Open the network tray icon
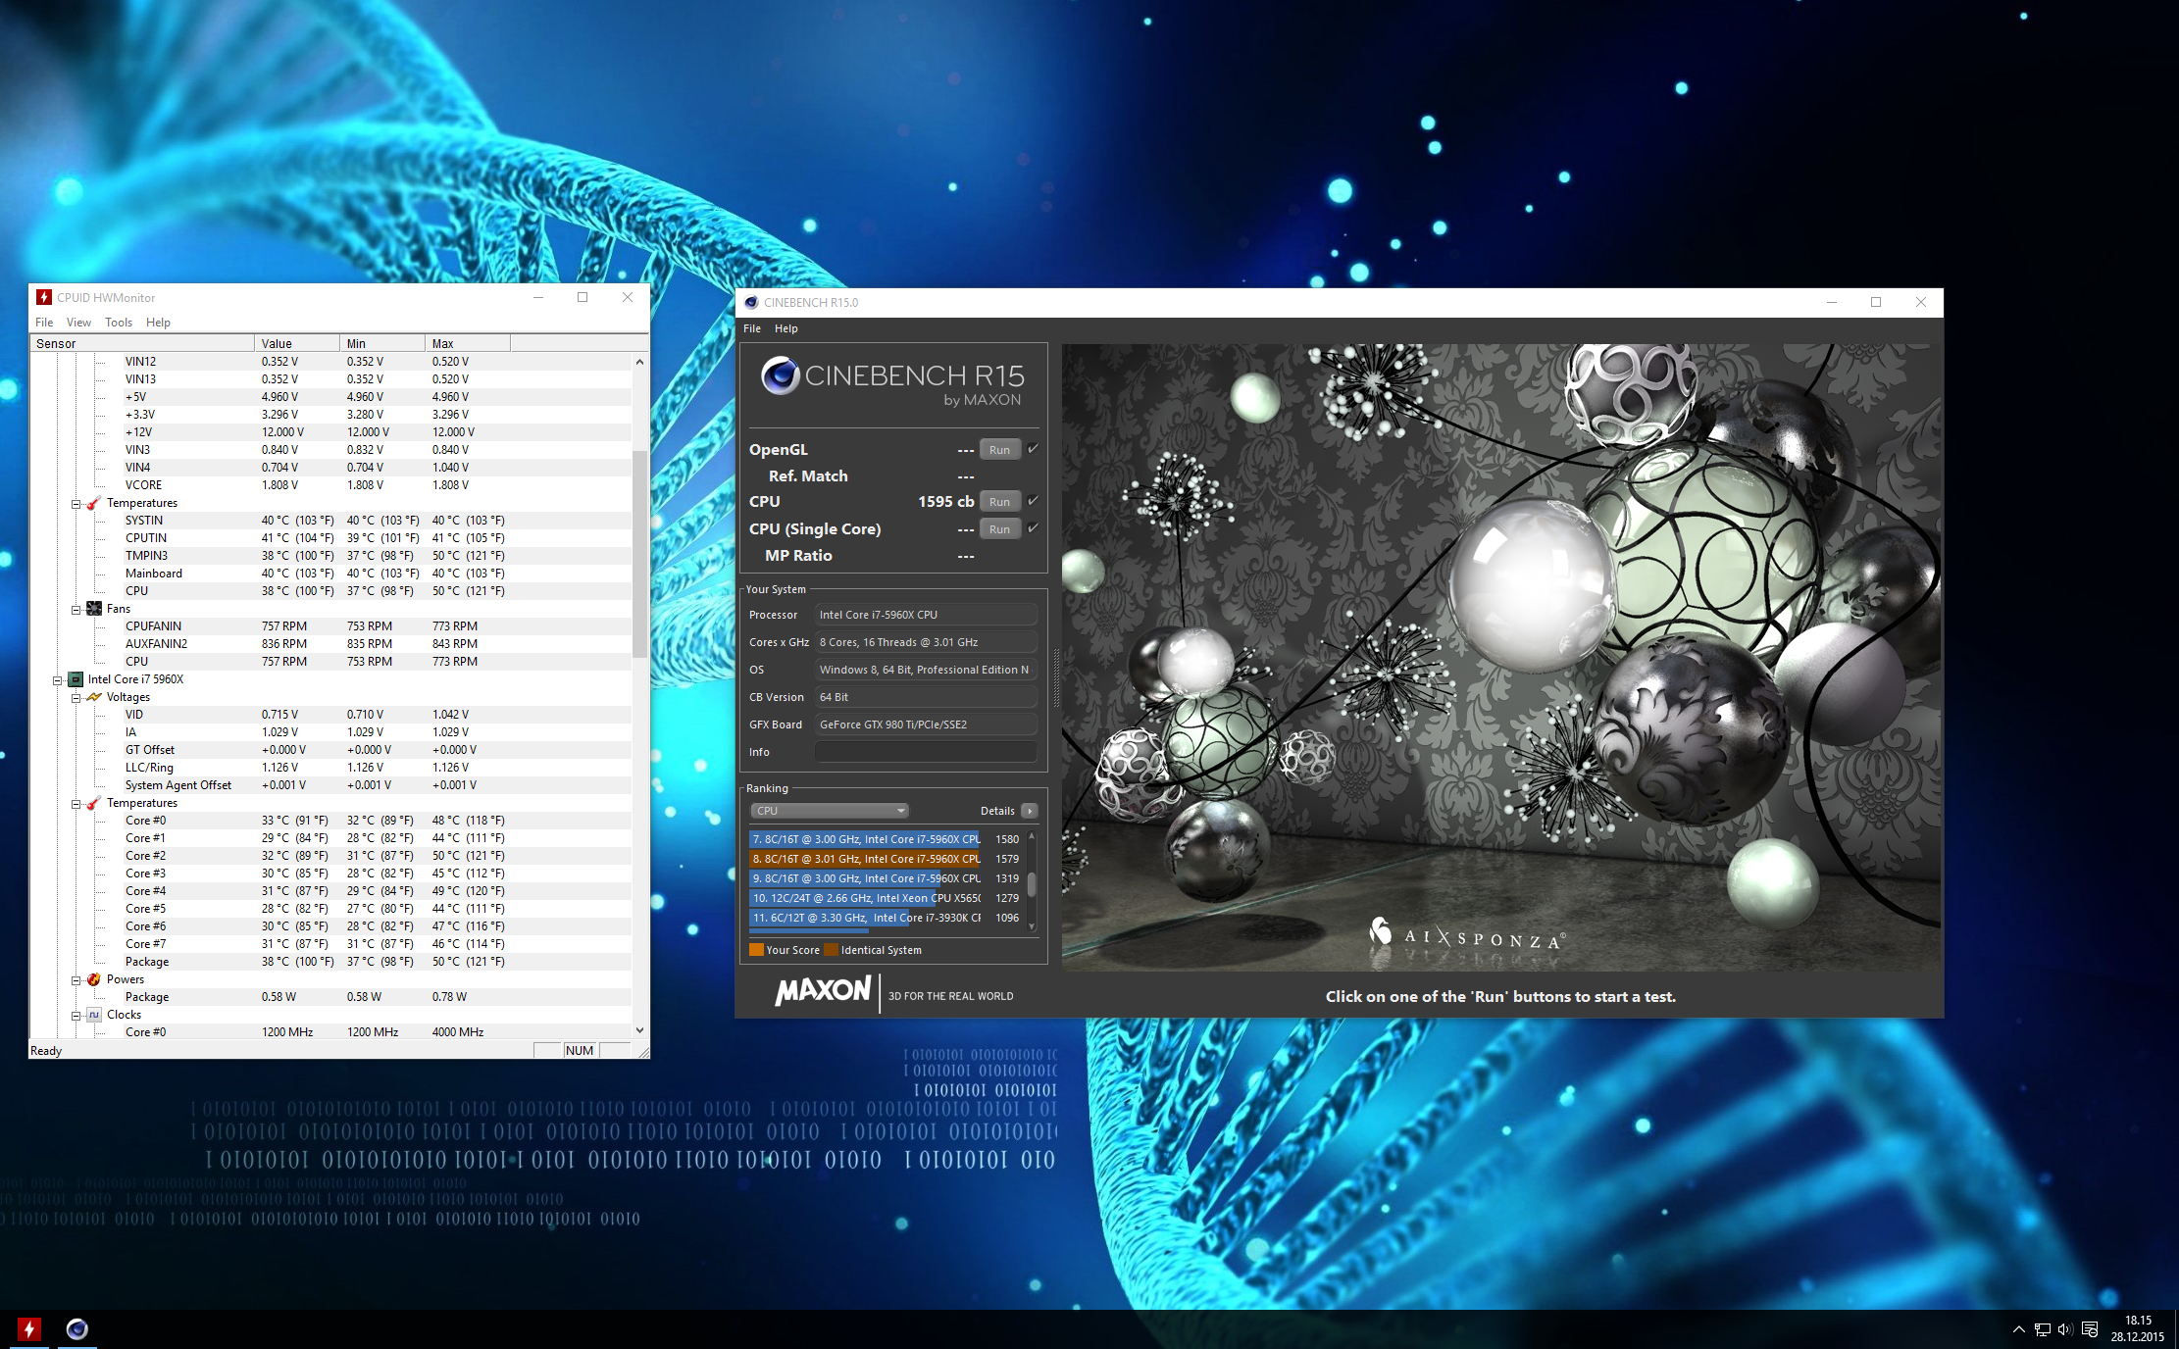Screen dimensions: 2179x1349 (x=2043, y=1329)
